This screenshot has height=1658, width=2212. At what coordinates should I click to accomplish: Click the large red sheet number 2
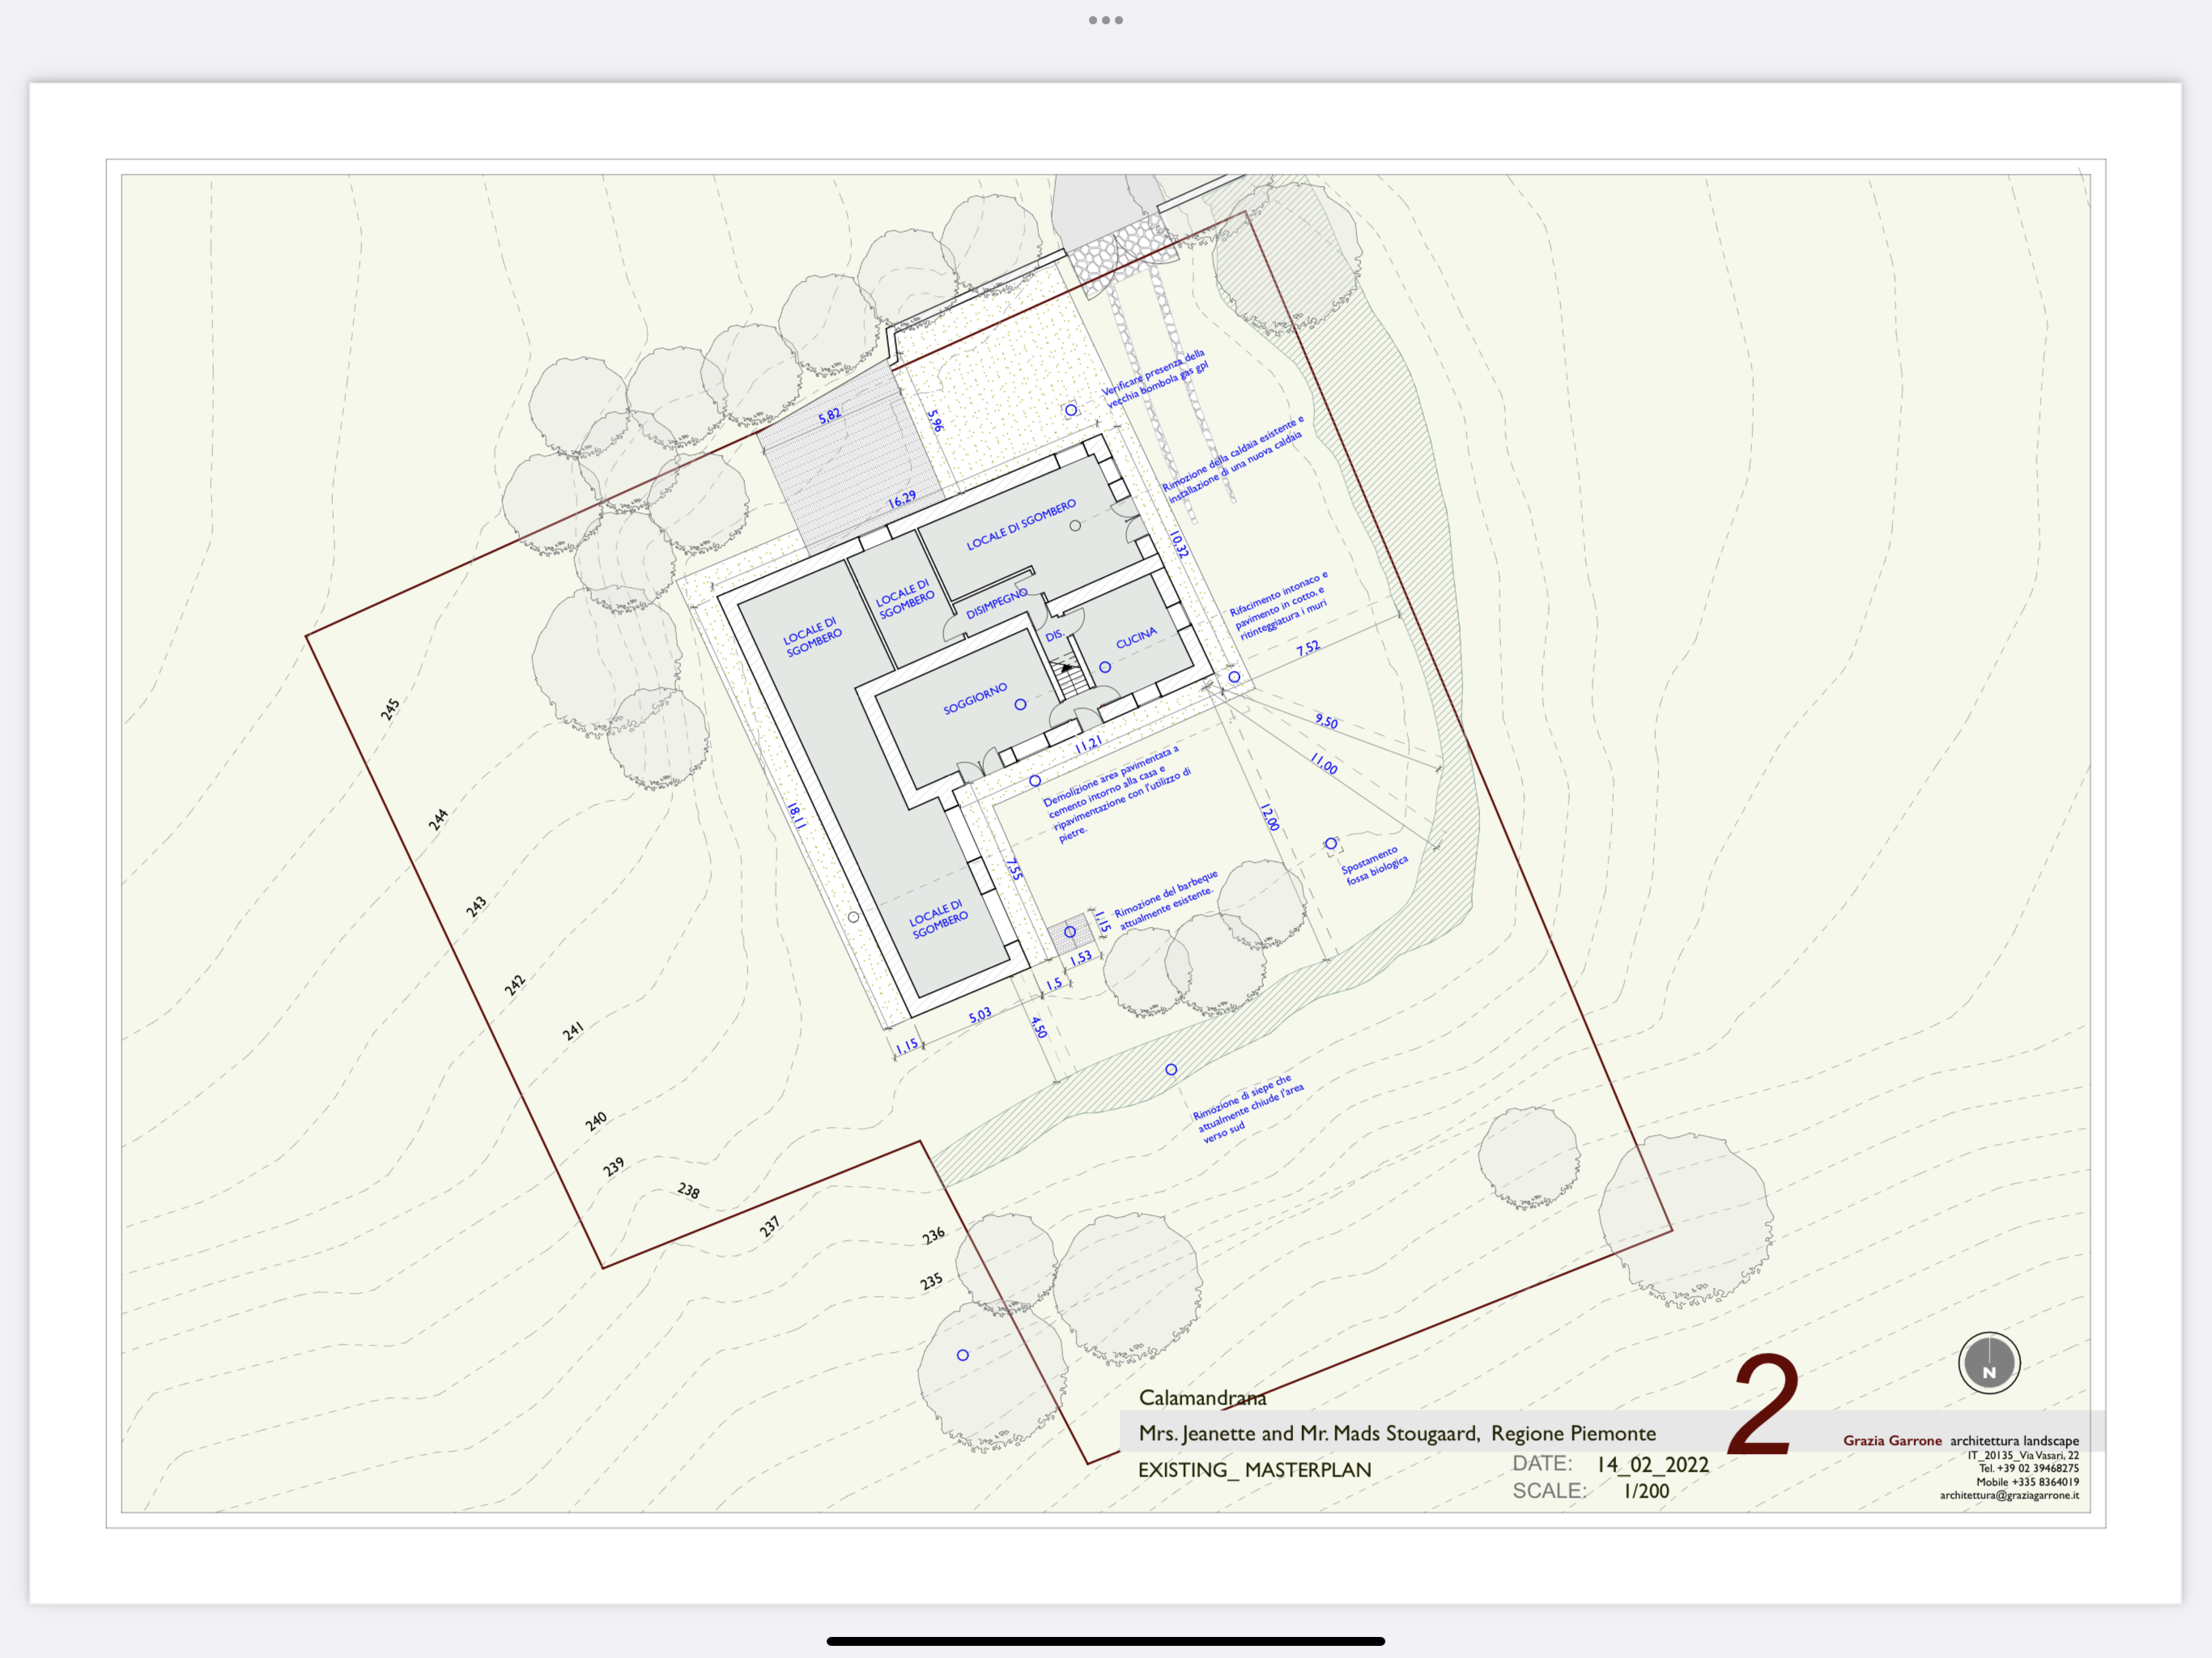click(x=1764, y=1406)
